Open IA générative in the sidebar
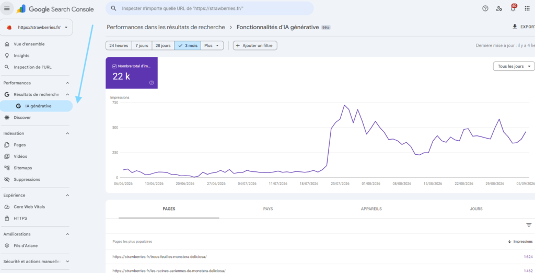Viewport: 535px width, 273px height. (36, 106)
